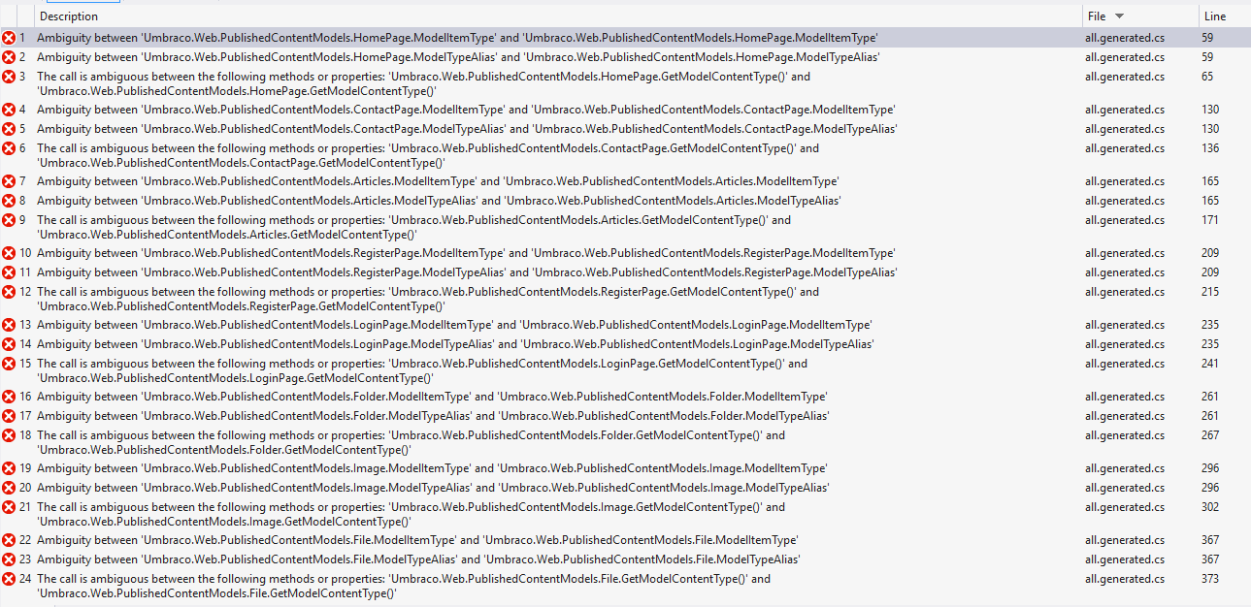The height and width of the screenshot is (607, 1251).
Task: Click line number 136 cell
Action: pyautogui.click(x=1210, y=148)
